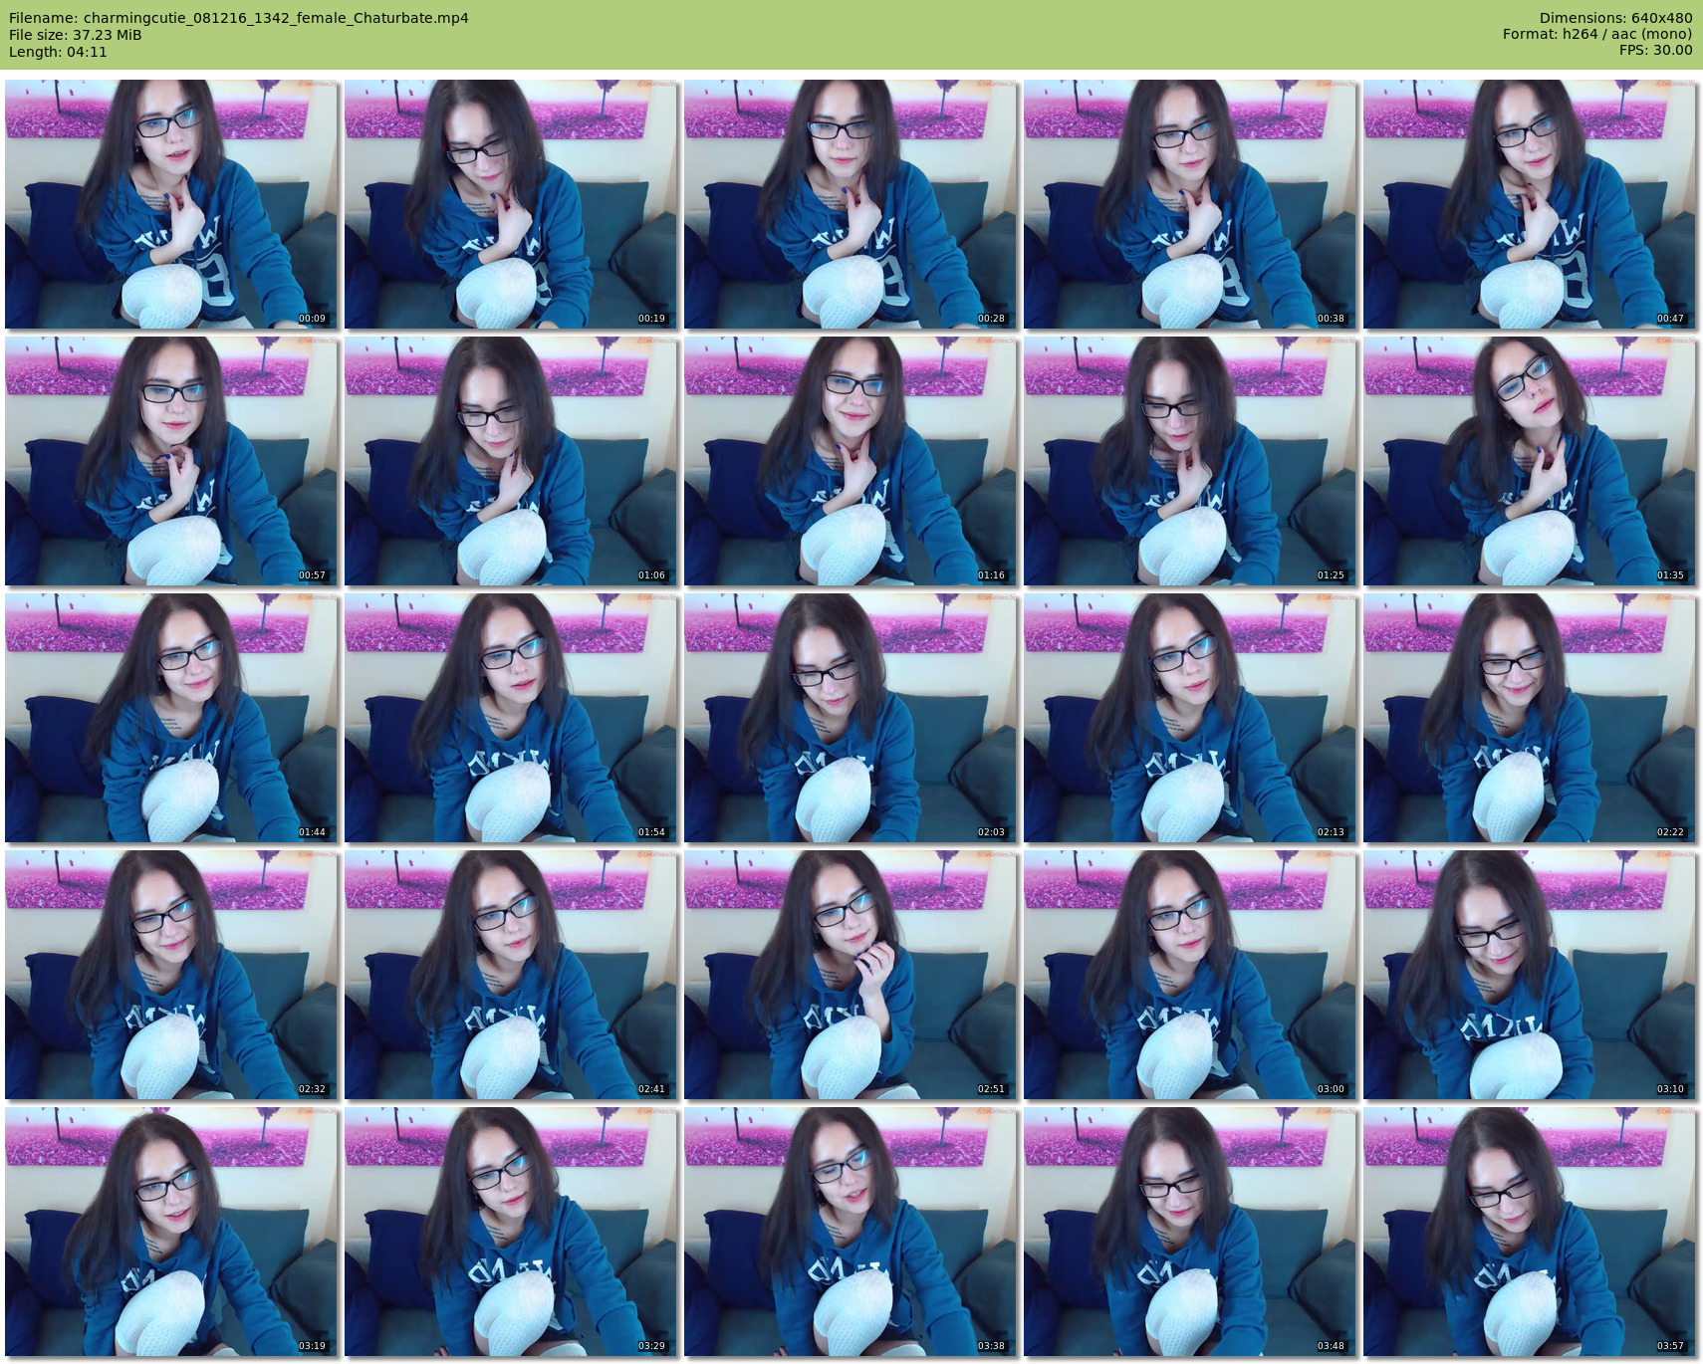Select the thumbnail captured at 01:16
Viewport: 1703px width, 1364px height.
[x=851, y=461]
